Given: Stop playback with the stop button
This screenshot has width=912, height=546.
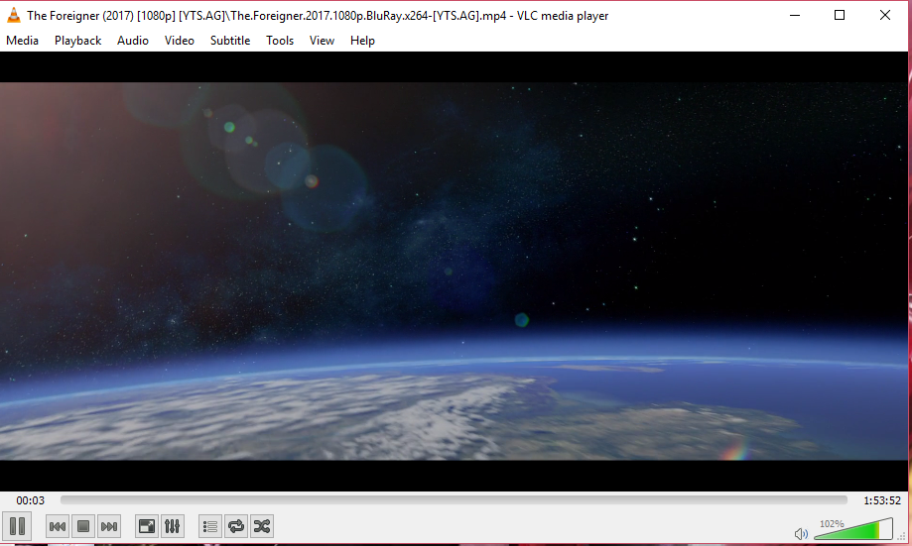Looking at the screenshot, I should coord(83,527).
